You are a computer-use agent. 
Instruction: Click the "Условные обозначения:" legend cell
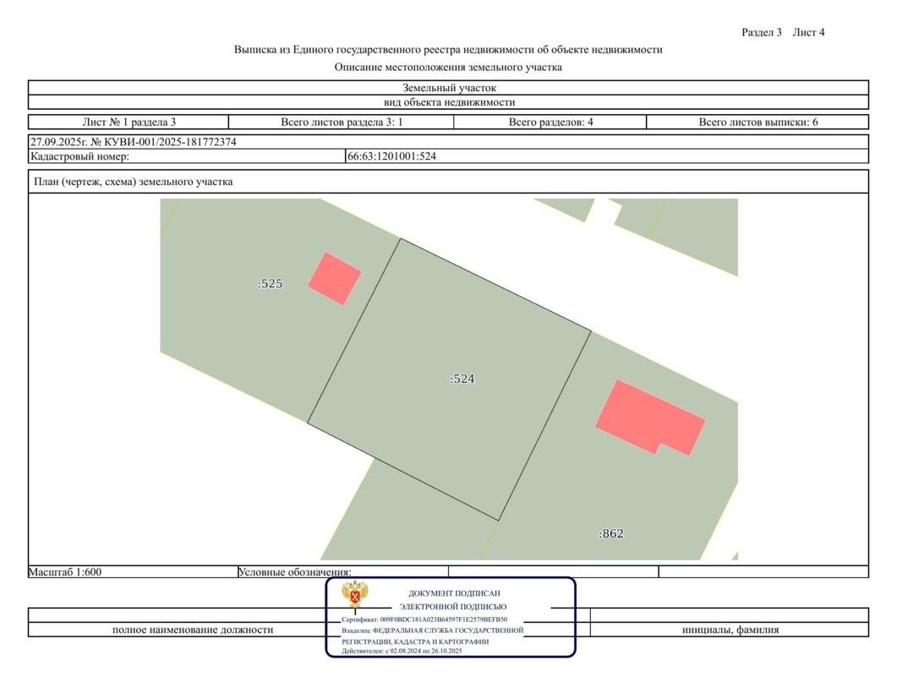(294, 572)
